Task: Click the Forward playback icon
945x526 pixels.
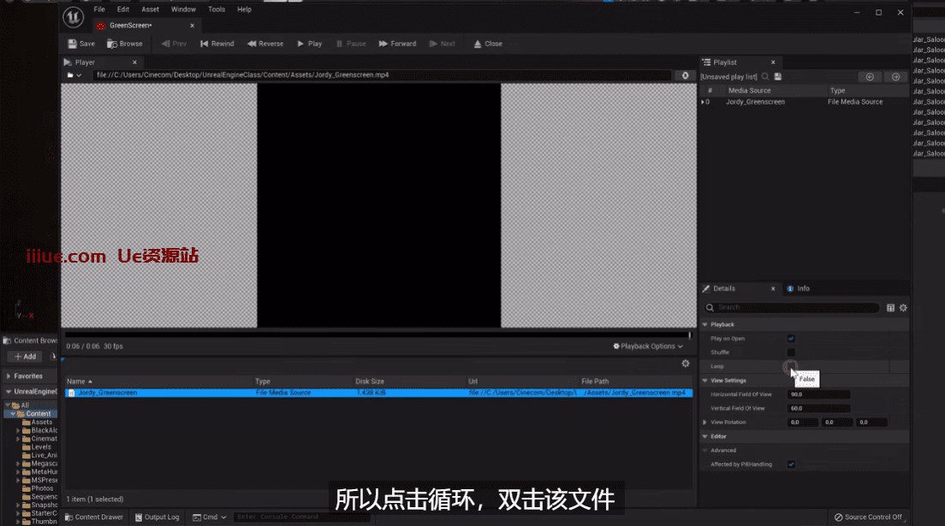Action: click(383, 44)
